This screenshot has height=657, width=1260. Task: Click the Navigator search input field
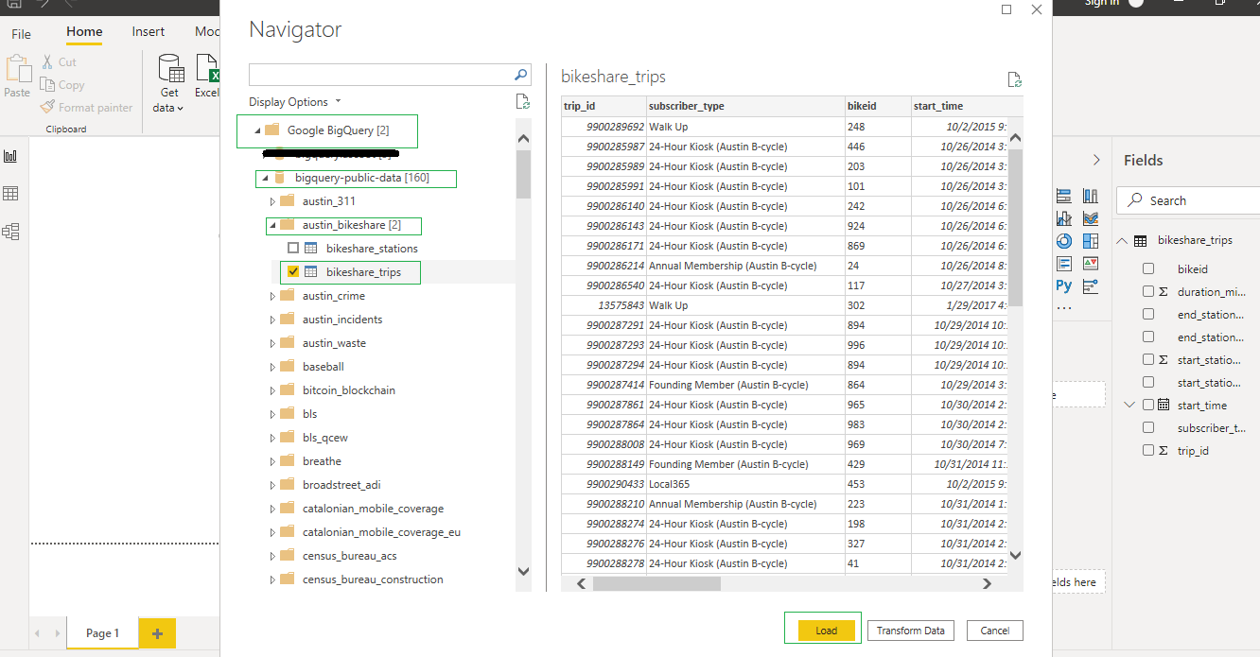(x=381, y=74)
